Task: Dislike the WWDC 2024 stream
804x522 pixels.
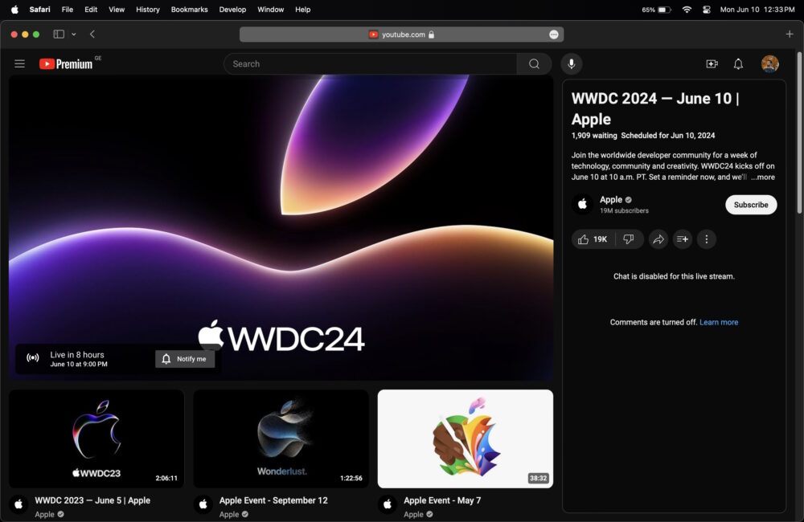Action: pyautogui.click(x=628, y=239)
